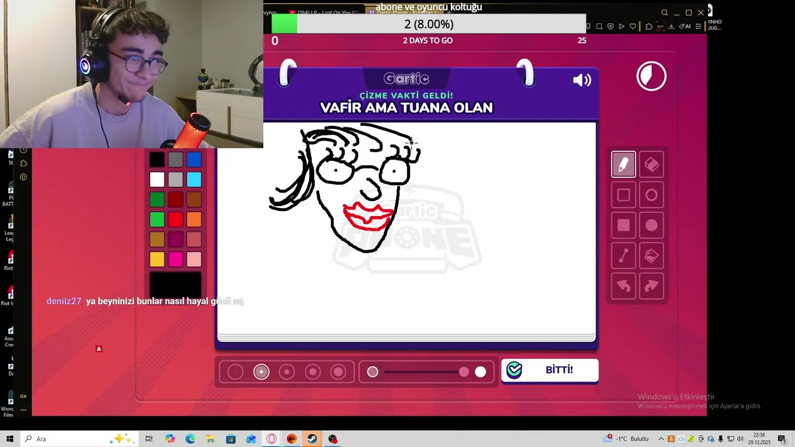This screenshot has height=447, width=795.
Task: Open the Windows Start menu
Action: (x=10, y=439)
